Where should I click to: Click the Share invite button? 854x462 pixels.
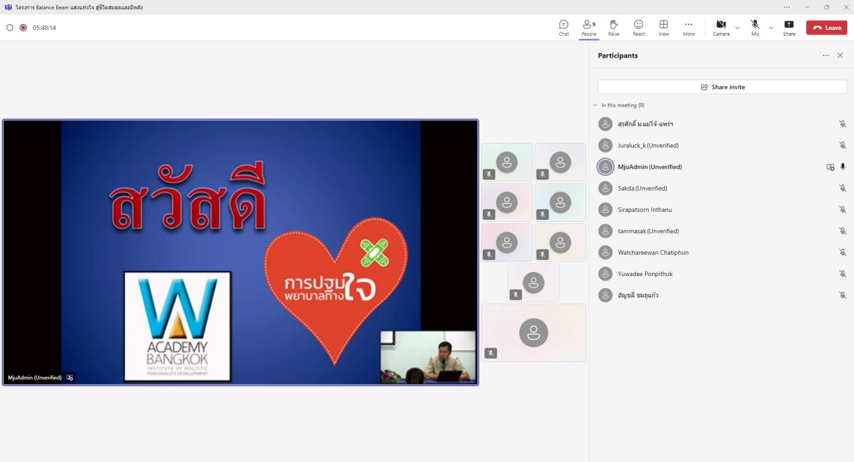point(722,87)
